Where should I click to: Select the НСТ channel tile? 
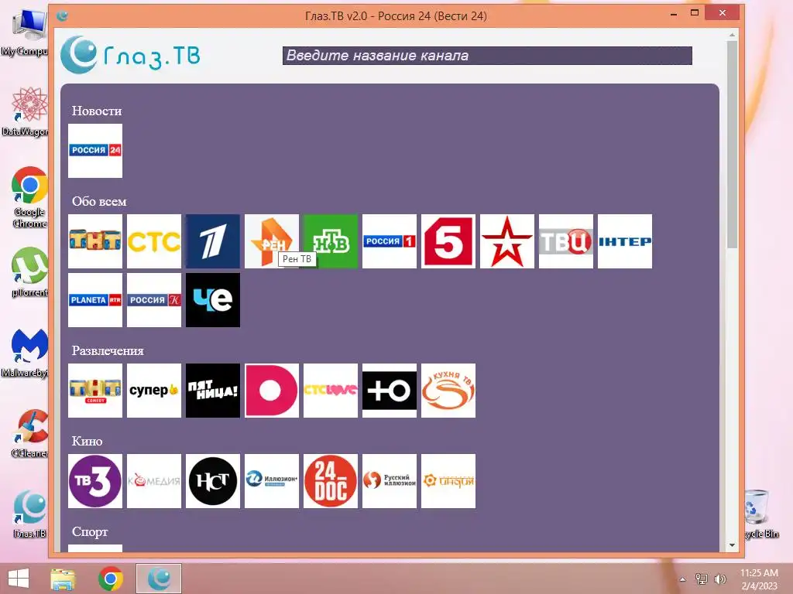[213, 481]
